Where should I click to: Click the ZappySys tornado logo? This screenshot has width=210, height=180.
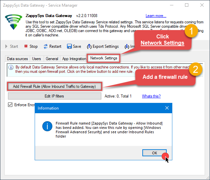point(13,22)
